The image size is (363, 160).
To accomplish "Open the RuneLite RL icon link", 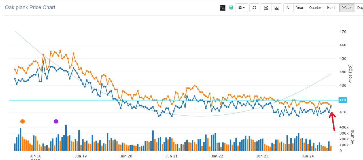I will [x=223, y=8].
